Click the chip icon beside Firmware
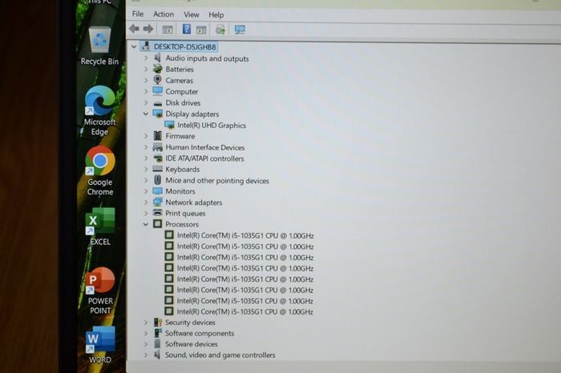The height and width of the screenshot is (373, 561). click(x=157, y=136)
